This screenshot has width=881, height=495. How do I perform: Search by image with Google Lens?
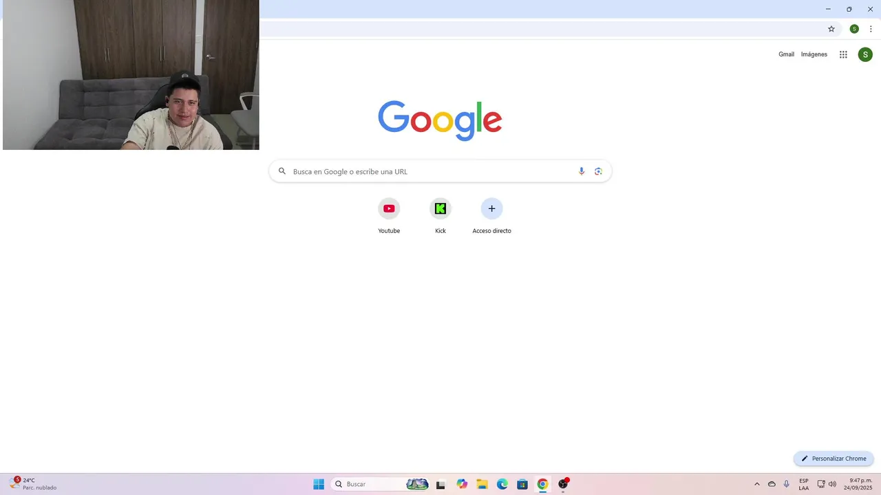(598, 171)
